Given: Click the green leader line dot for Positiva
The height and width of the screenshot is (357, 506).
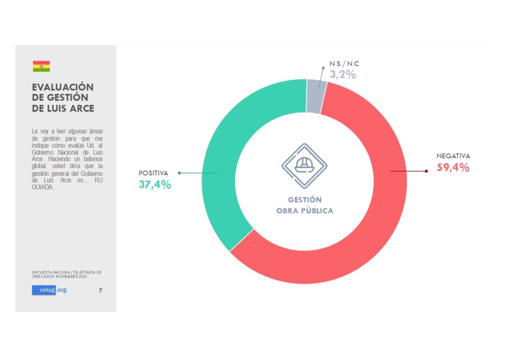Looking at the screenshot, I should (179, 173).
